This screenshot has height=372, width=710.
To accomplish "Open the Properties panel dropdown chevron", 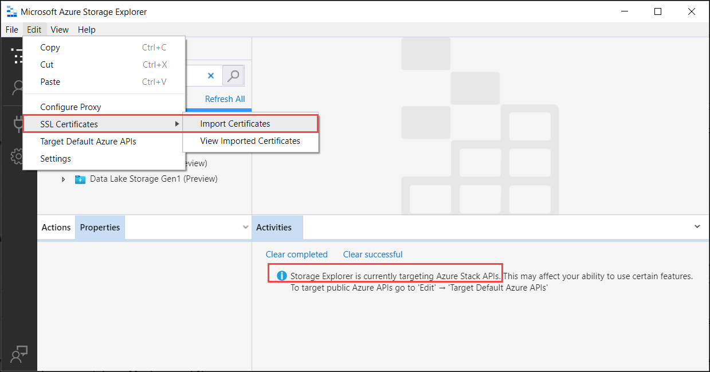I will pos(245,227).
